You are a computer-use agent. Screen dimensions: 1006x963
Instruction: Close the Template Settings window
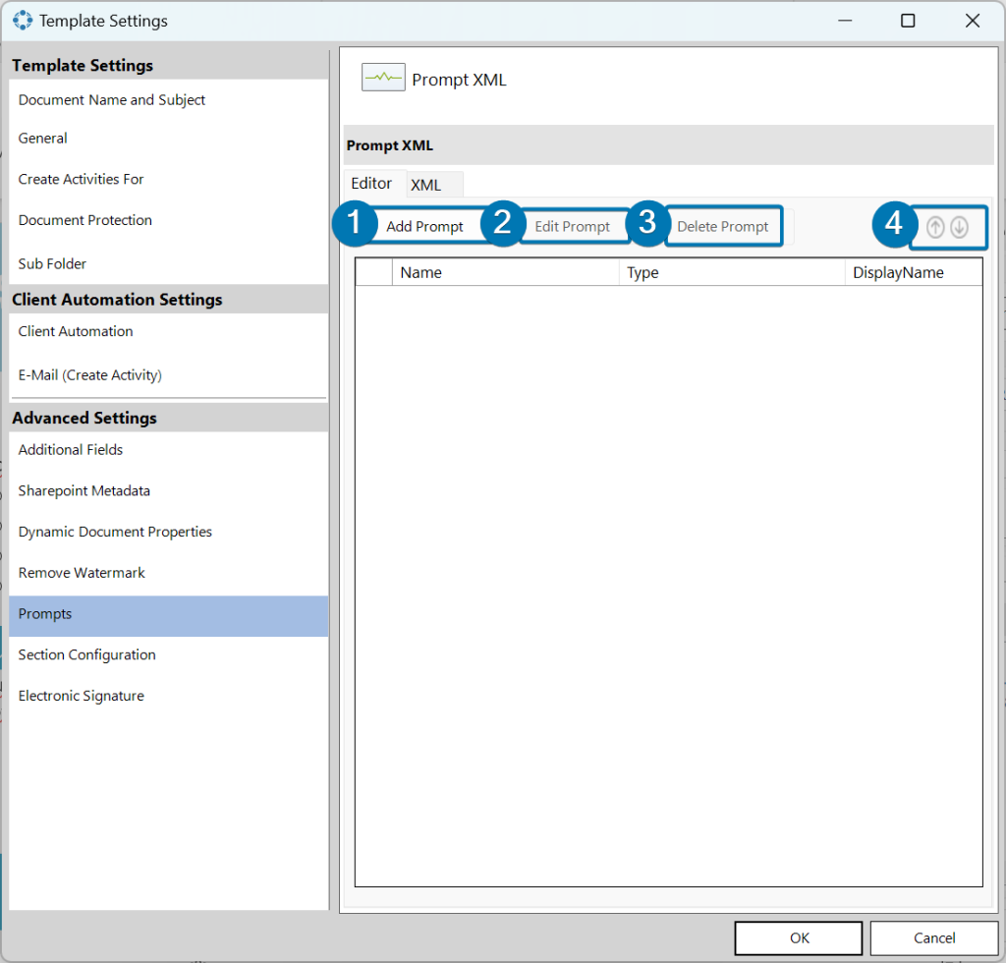(x=972, y=21)
